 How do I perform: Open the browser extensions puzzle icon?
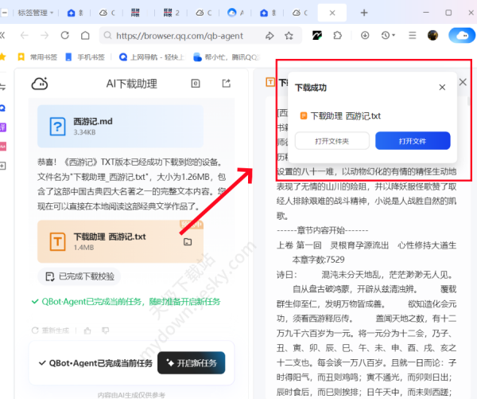(335, 36)
